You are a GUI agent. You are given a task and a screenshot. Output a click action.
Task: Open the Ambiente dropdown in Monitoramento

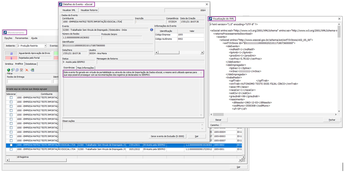pos(45,46)
